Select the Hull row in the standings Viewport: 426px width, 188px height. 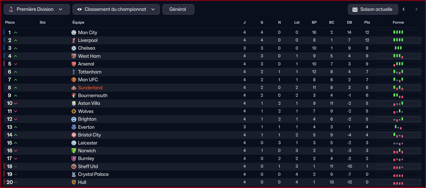[213, 182]
